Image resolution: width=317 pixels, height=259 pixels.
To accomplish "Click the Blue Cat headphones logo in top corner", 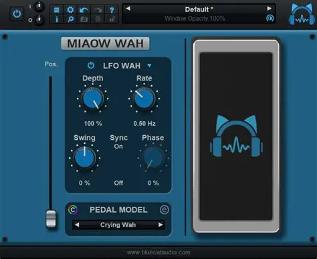I will [302, 15].
